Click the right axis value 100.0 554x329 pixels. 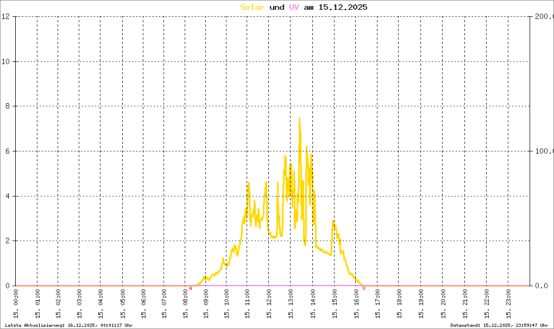click(544, 151)
